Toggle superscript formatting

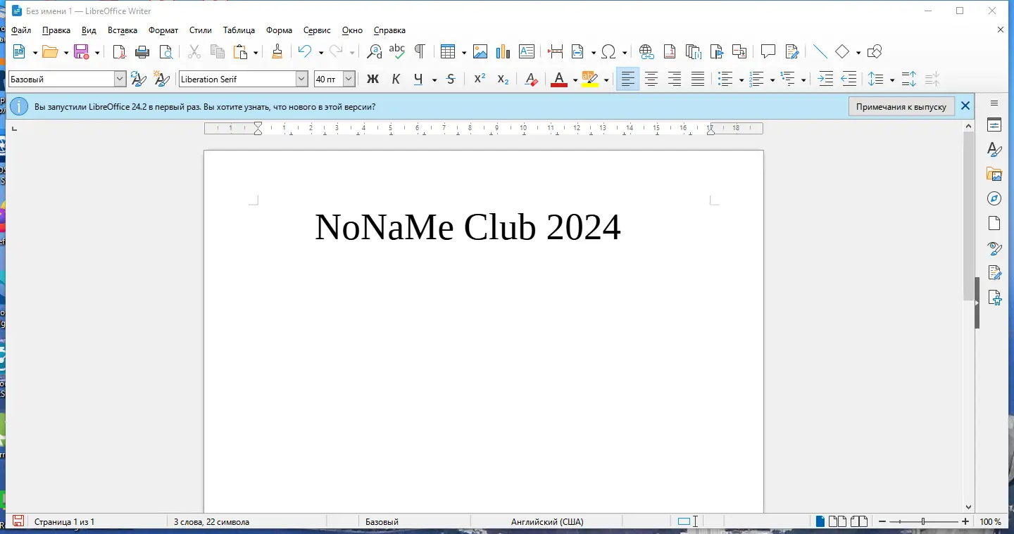click(480, 80)
